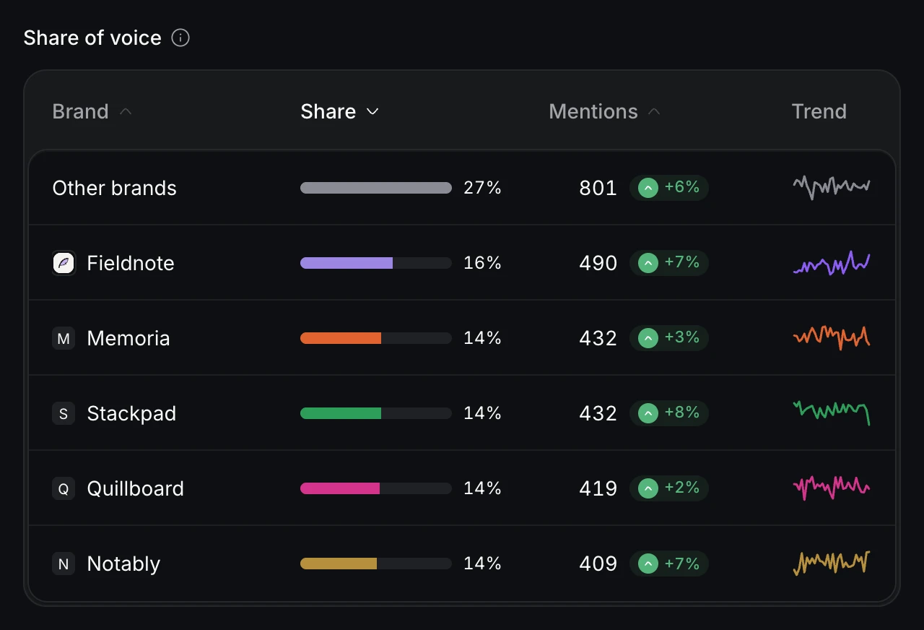Open the Fieldnote purple trend sparkline

tap(832, 263)
